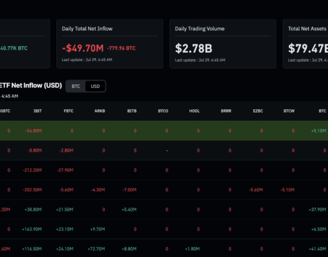Select the BTCW column header
328x257 pixels.
point(289,111)
